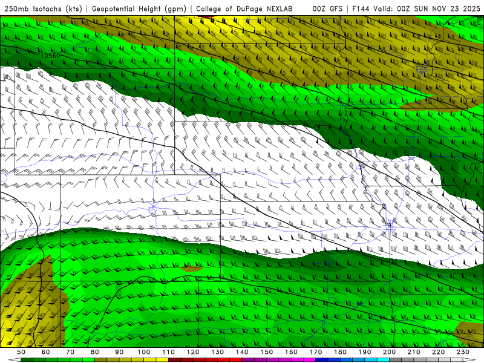This screenshot has height=363, width=484.
Task: Click the right arrow end of color bar
Action: tap(469, 360)
